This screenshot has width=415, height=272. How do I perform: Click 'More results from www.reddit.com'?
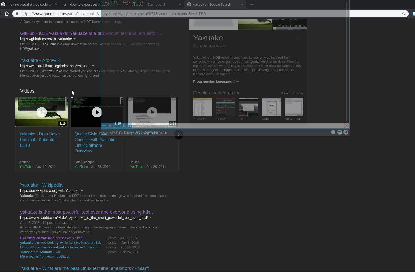pos(46,256)
